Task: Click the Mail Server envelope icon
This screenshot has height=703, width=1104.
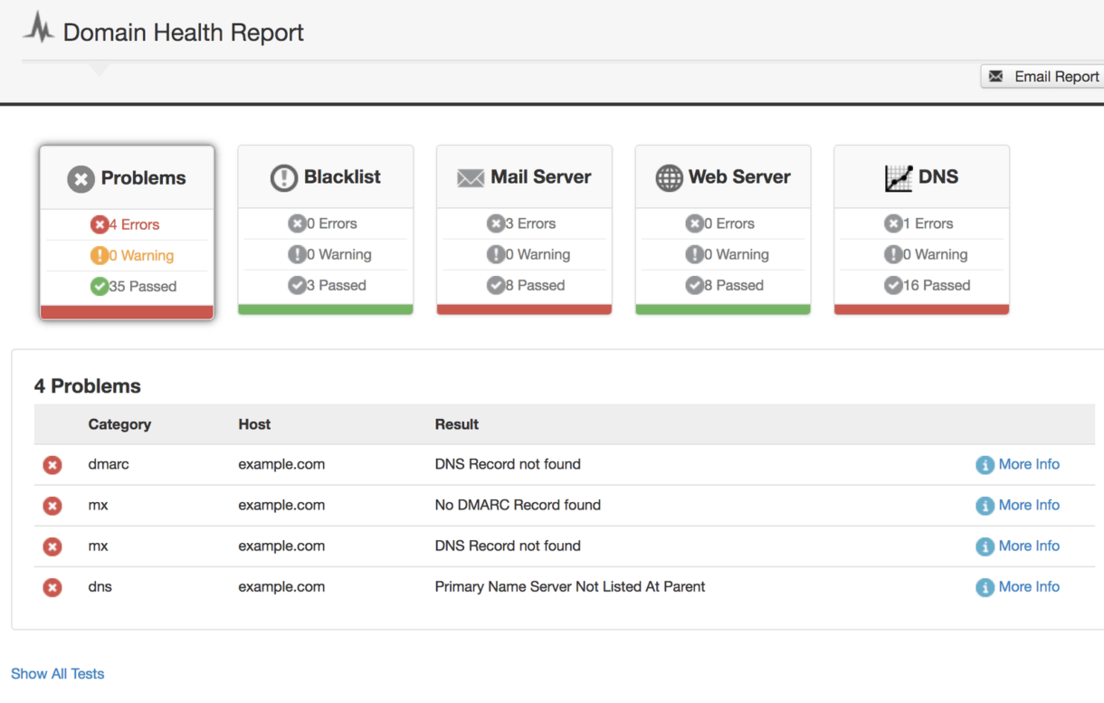Action: [471, 178]
